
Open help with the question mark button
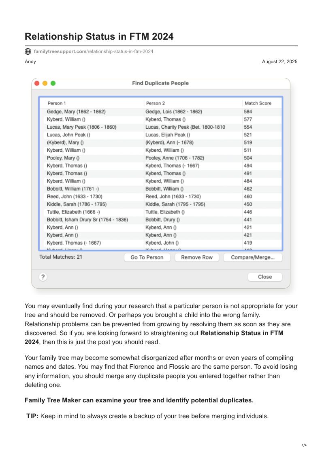pos(43,277)
